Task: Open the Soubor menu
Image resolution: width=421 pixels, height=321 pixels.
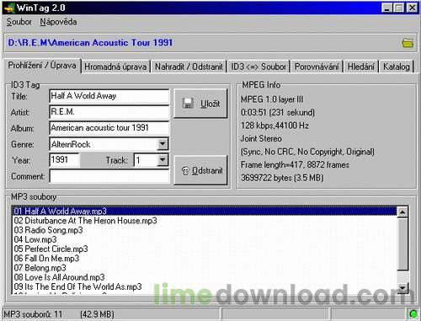Action: (19, 22)
